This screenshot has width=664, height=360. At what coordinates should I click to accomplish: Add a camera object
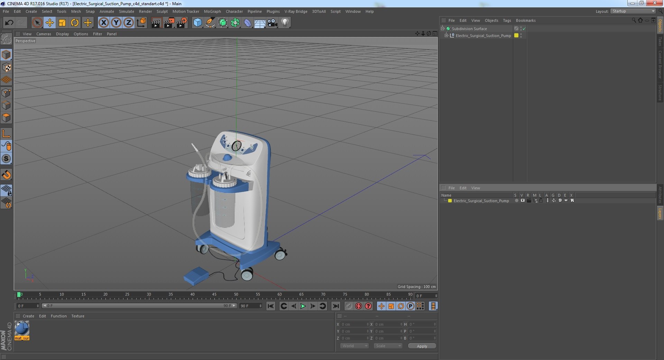click(x=272, y=23)
